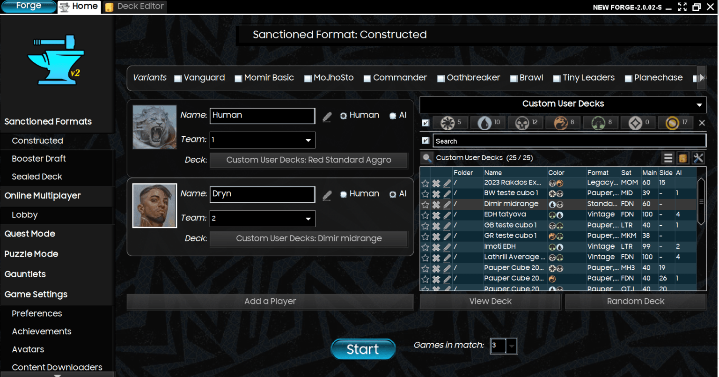Image resolution: width=719 pixels, height=377 pixels.
Task: Open Booster Draft in sidebar
Action: (39, 159)
